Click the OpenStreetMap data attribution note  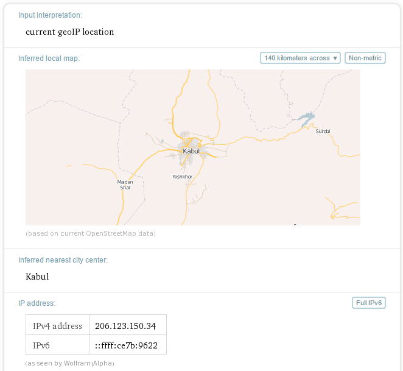[90, 233]
